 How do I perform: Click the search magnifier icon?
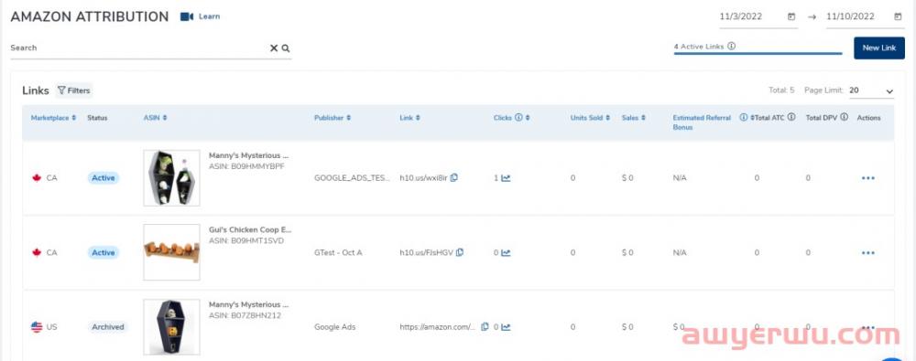click(286, 48)
